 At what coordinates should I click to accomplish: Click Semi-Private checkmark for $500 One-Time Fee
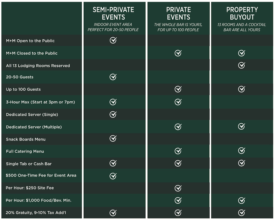coord(113,176)
